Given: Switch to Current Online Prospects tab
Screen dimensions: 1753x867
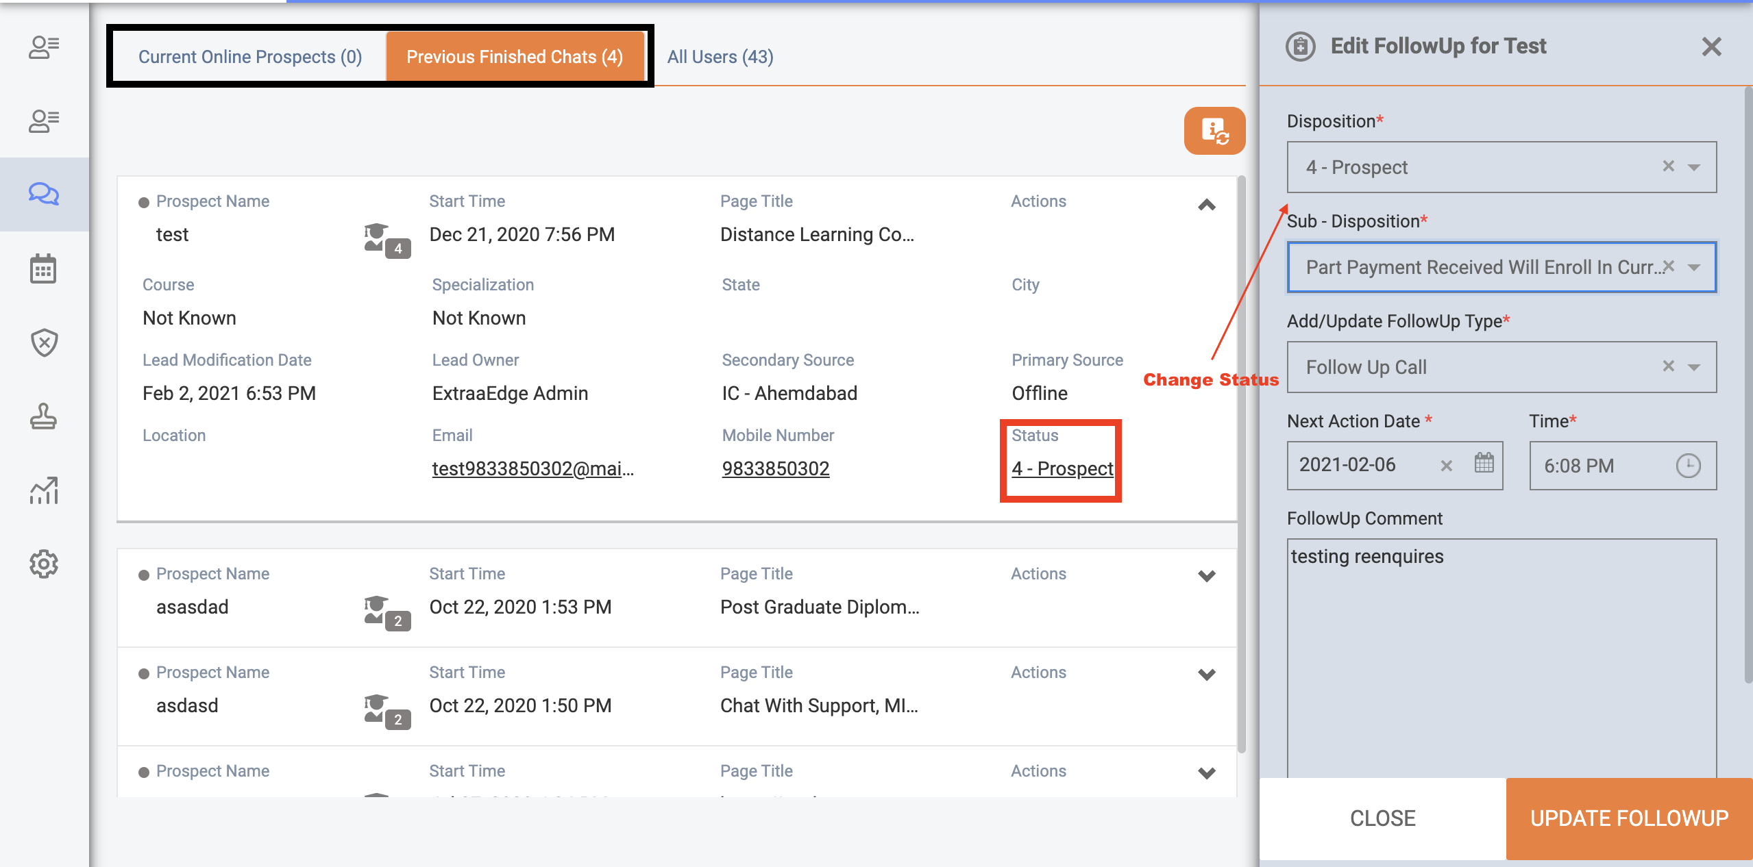Looking at the screenshot, I should [x=250, y=57].
